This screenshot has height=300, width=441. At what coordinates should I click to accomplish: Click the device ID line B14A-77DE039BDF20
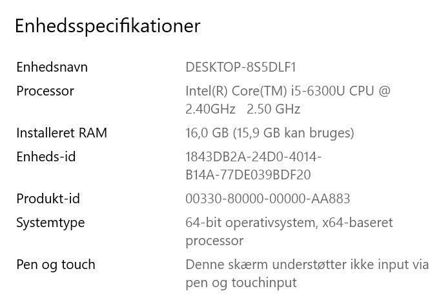click(x=248, y=175)
